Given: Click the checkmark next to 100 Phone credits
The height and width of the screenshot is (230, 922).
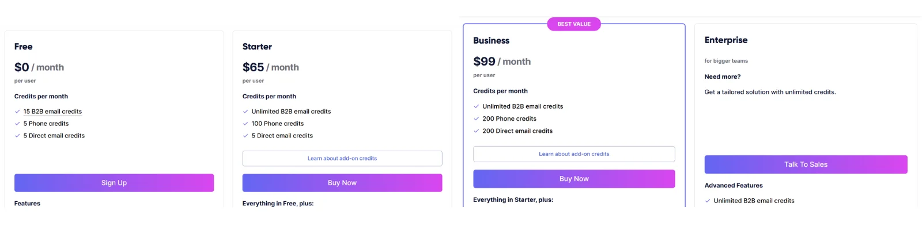Looking at the screenshot, I should pos(245,124).
